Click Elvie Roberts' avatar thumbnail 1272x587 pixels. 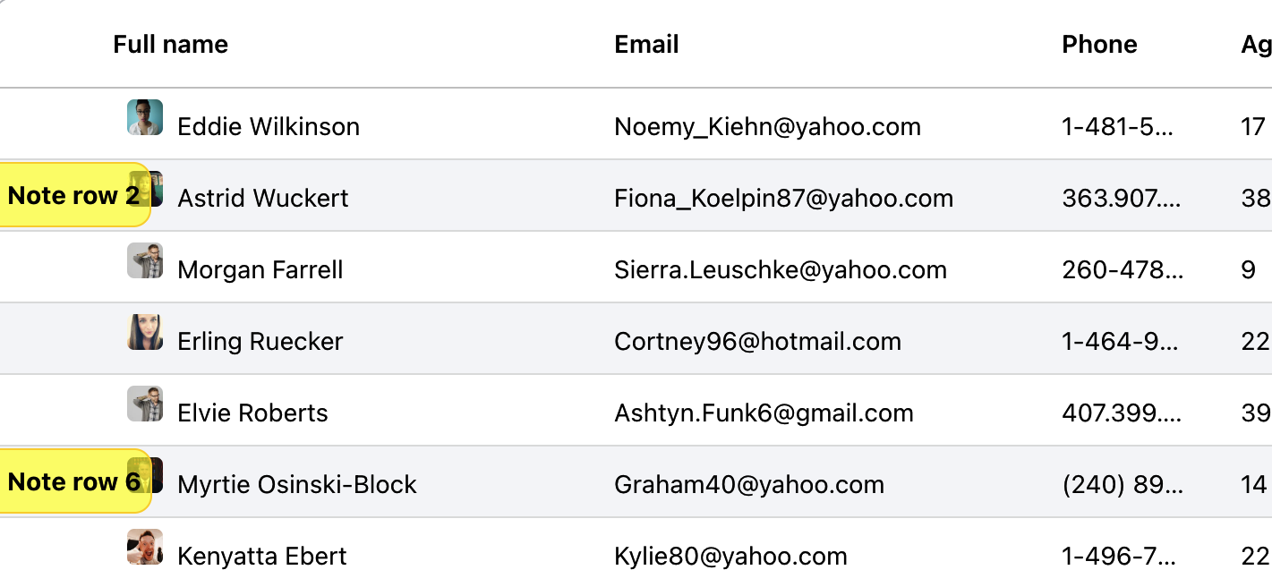coord(145,404)
